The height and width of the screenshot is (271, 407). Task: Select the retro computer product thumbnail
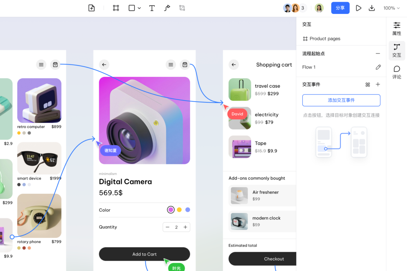[39, 100]
